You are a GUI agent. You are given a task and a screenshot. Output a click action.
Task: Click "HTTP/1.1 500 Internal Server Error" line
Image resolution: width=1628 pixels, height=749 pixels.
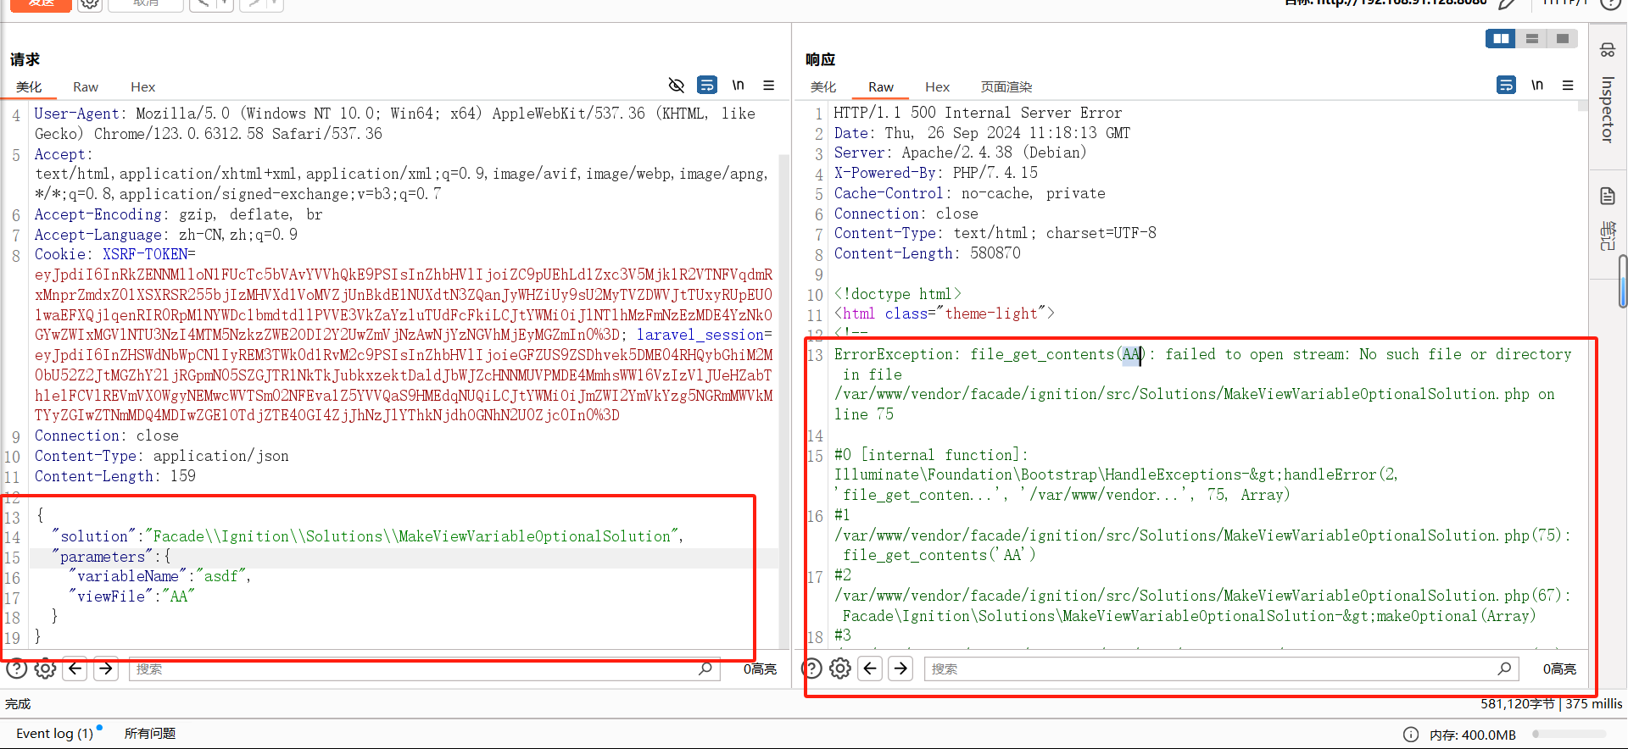tap(978, 113)
